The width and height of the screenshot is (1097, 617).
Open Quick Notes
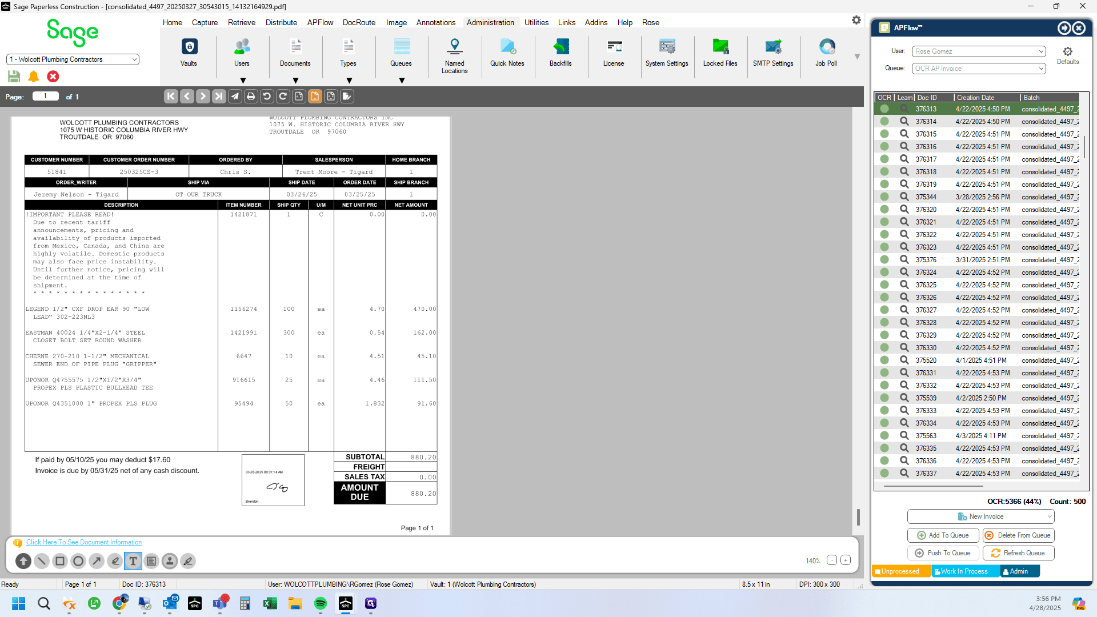pos(507,52)
